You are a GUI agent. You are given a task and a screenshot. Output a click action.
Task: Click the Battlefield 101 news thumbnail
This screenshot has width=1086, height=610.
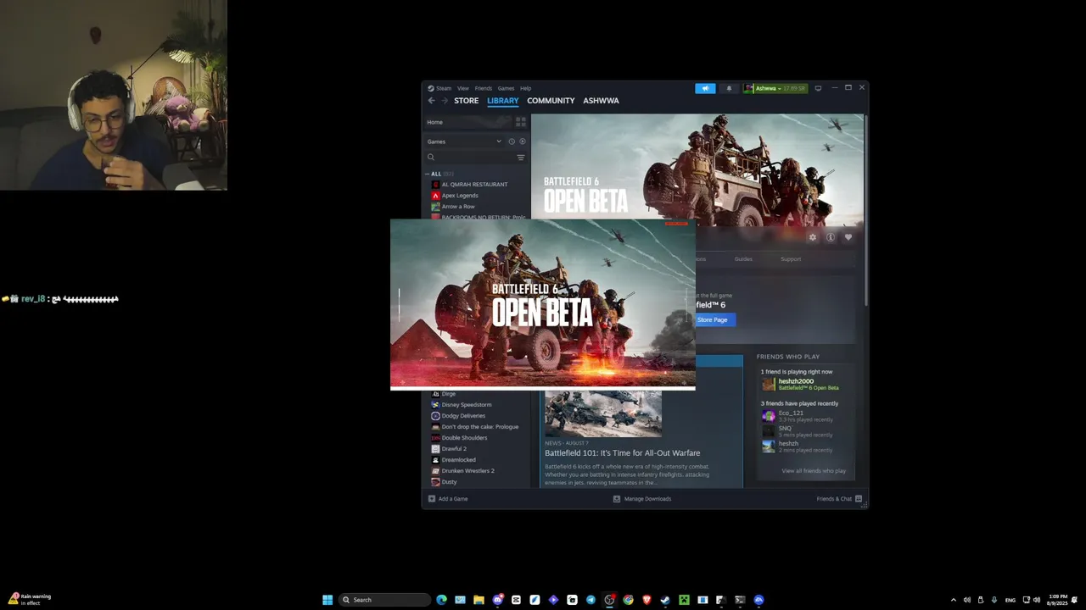603,413
